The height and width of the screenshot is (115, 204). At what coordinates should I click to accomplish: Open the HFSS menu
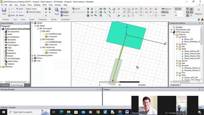click(45, 5)
